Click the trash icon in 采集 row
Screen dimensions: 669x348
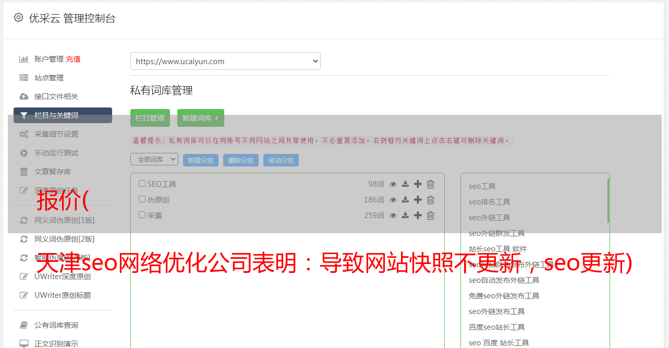click(431, 215)
